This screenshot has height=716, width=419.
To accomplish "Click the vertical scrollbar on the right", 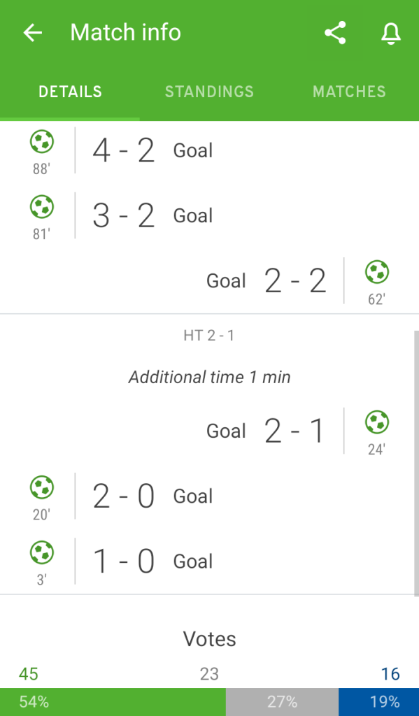I will tap(416, 464).
